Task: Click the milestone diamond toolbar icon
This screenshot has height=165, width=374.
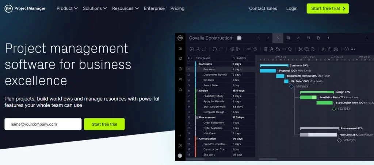Action: click(290, 49)
